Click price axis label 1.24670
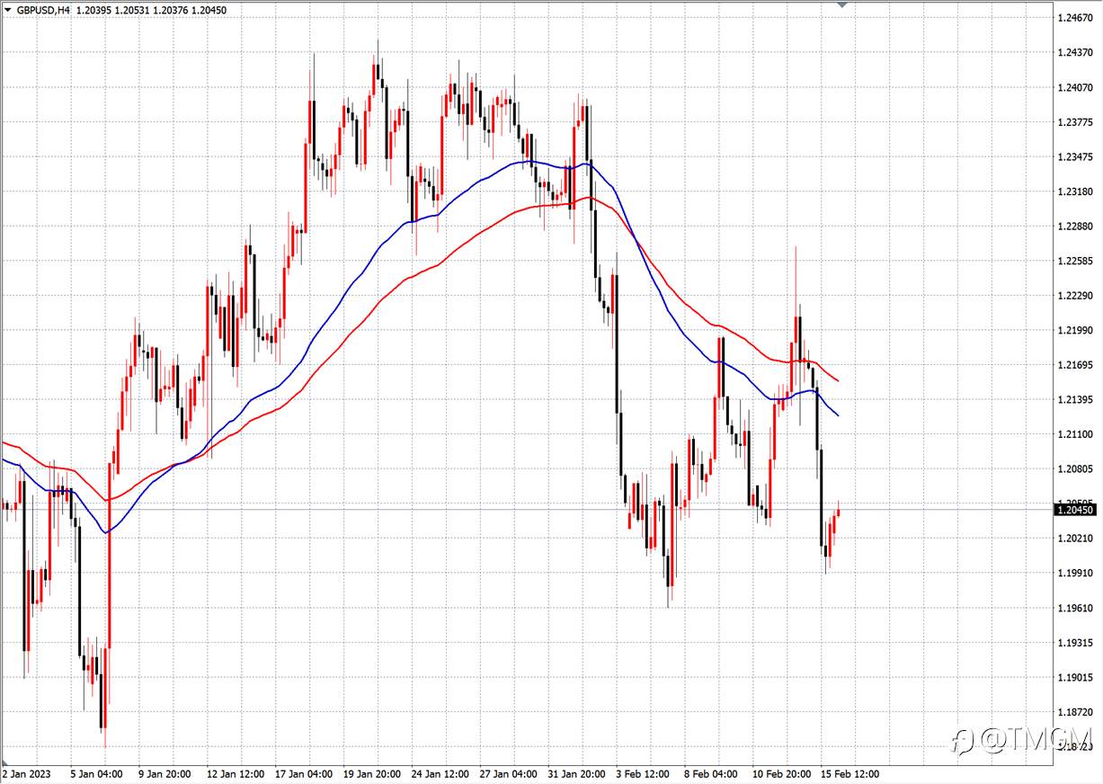Screen dimensions: 1103x784 1075,18
